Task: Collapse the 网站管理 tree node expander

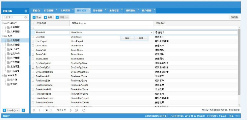Action: click(3, 23)
